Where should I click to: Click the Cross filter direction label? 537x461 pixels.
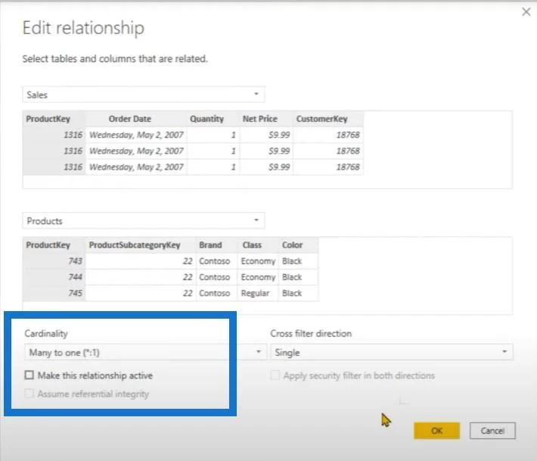(x=311, y=334)
